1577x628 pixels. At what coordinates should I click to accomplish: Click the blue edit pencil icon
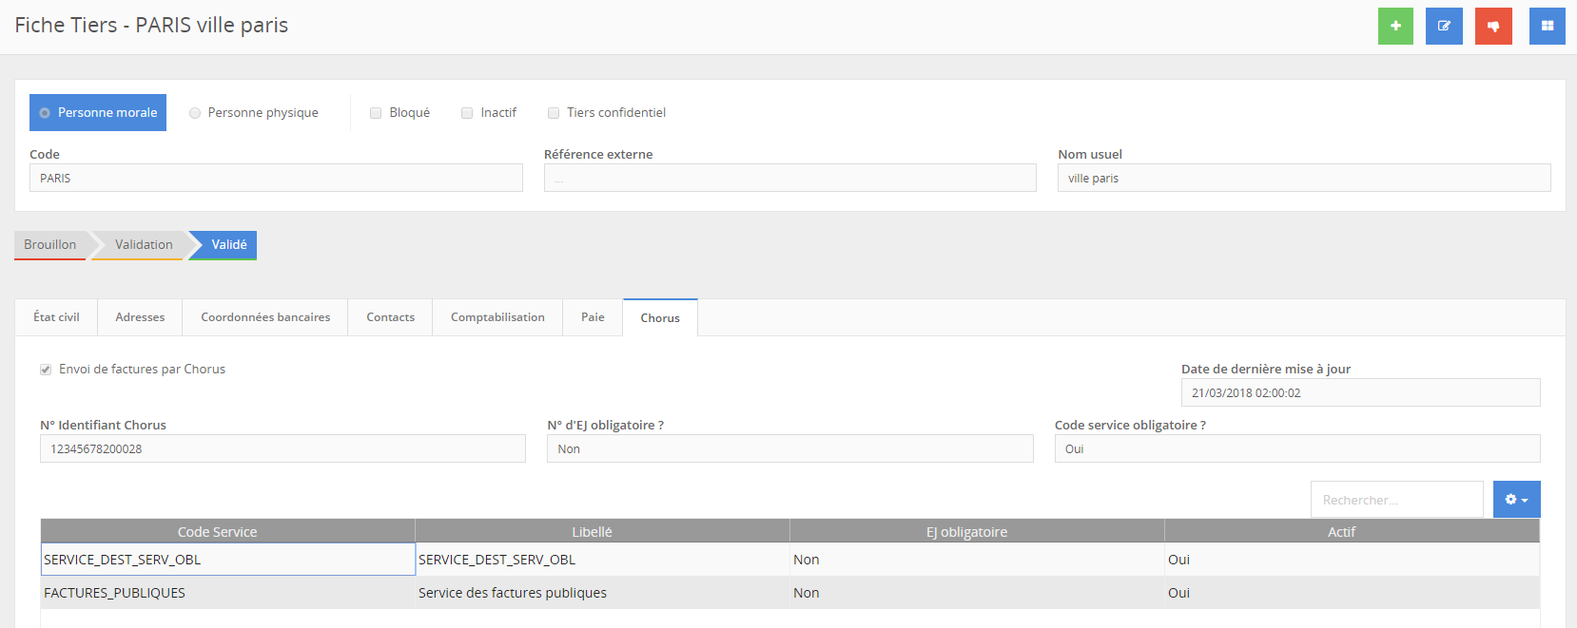[1444, 26]
